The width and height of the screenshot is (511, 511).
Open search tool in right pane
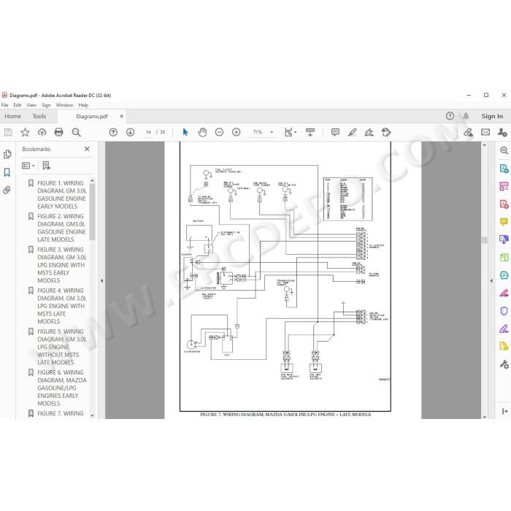point(504,150)
